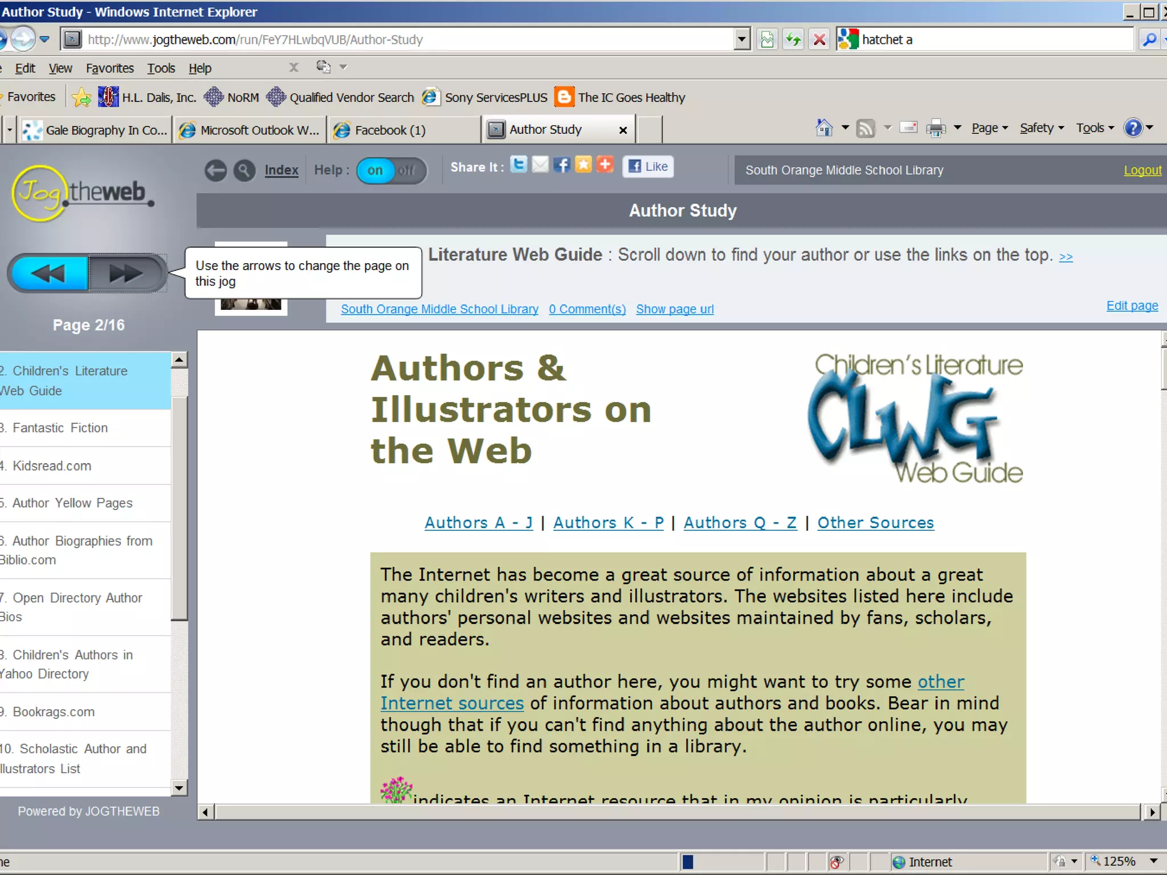Open the zoom level 125% dropdown
1167x875 pixels.
click(1153, 861)
